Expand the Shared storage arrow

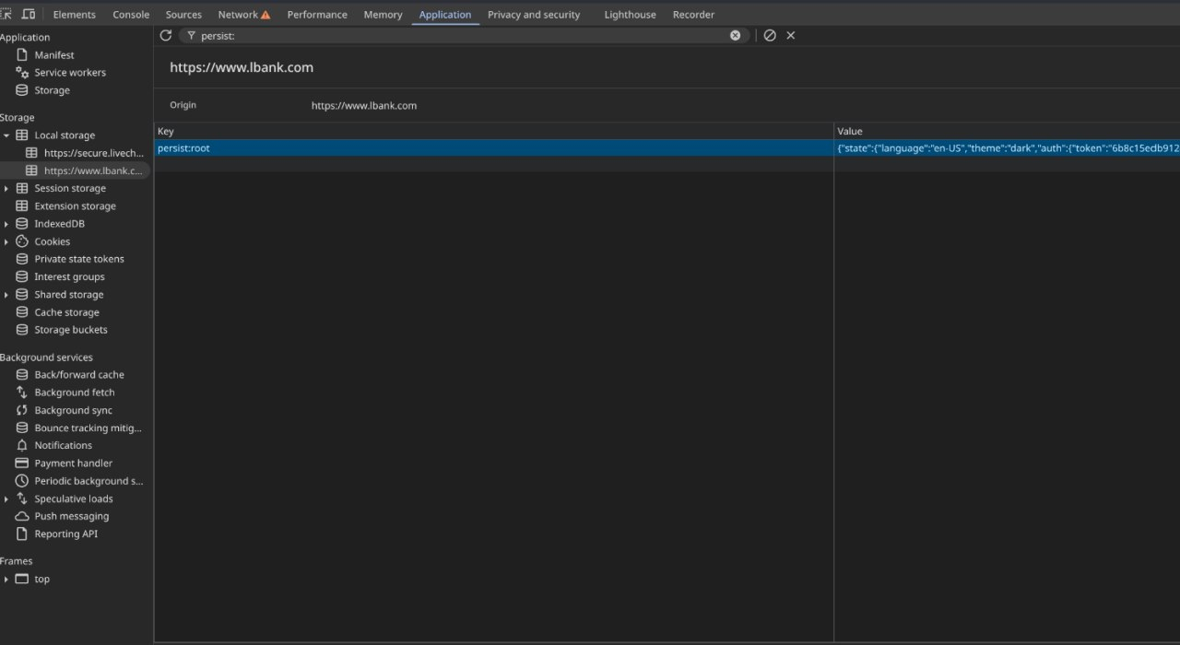click(6, 295)
